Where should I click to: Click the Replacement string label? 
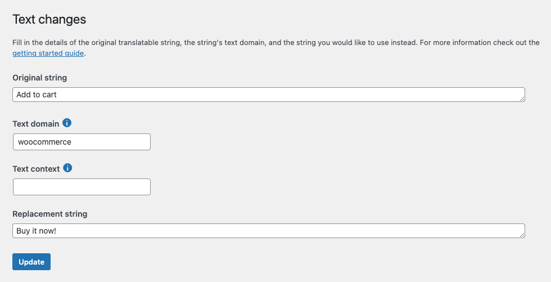coord(50,214)
